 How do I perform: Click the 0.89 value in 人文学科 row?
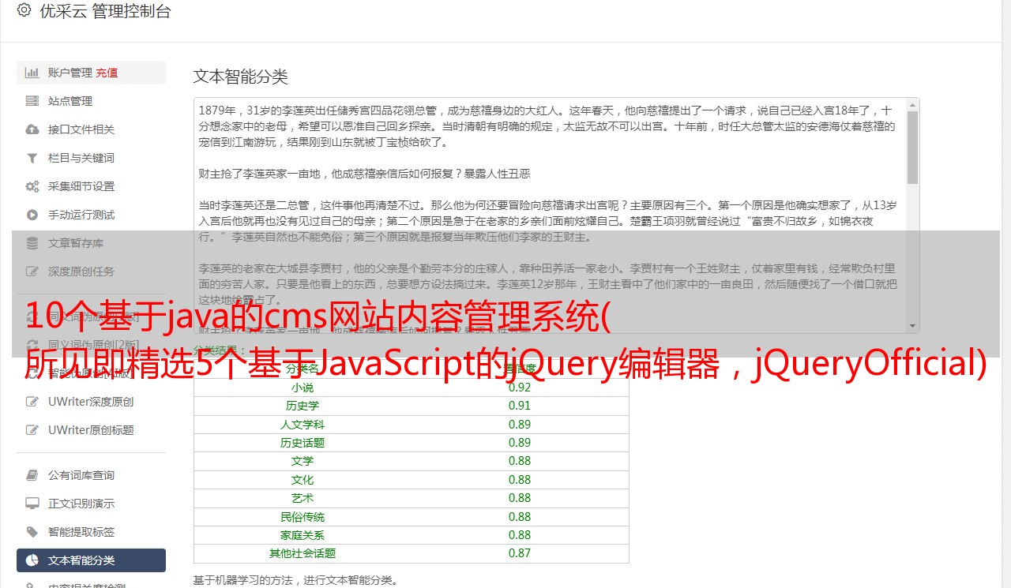(x=520, y=425)
